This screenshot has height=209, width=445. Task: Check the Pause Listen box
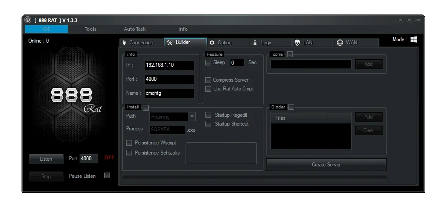click(x=107, y=176)
